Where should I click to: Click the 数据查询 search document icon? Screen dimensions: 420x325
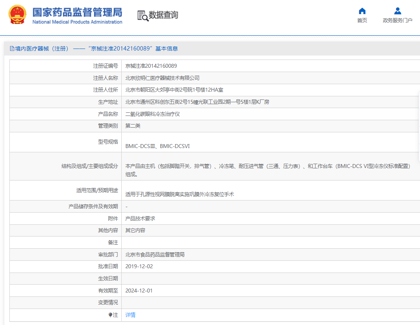coord(143,16)
